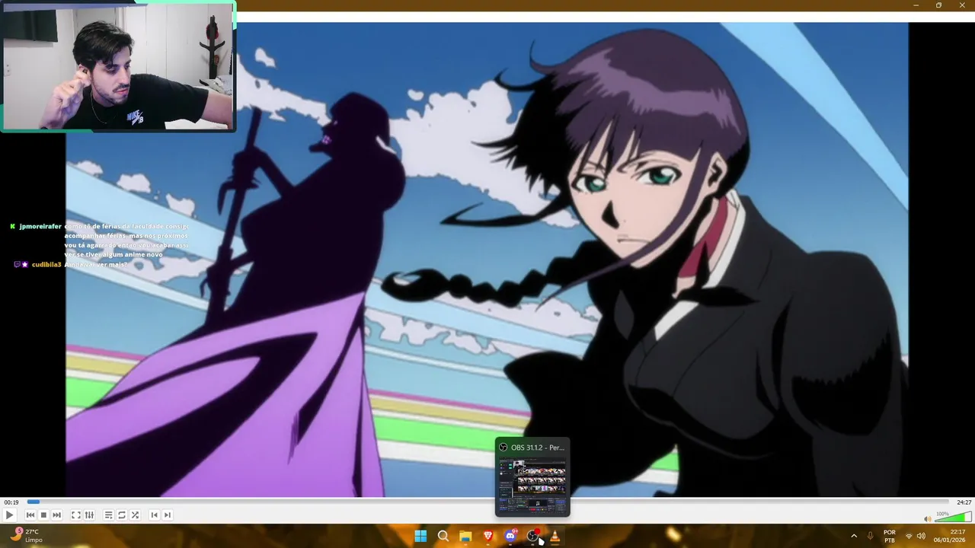Screen dimensions: 975x548
Task: Click the step backward frame button
Action: (154, 515)
